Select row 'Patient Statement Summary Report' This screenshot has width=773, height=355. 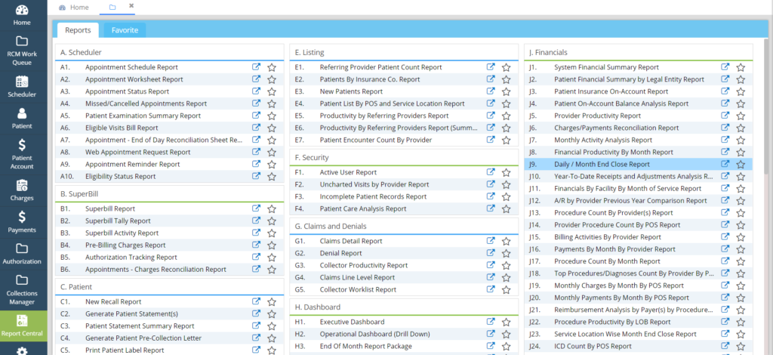[170, 326]
